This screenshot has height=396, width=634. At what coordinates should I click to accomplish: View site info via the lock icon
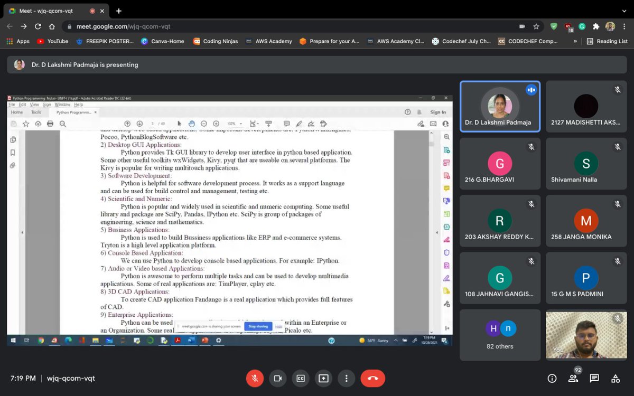[x=69, y=26]
